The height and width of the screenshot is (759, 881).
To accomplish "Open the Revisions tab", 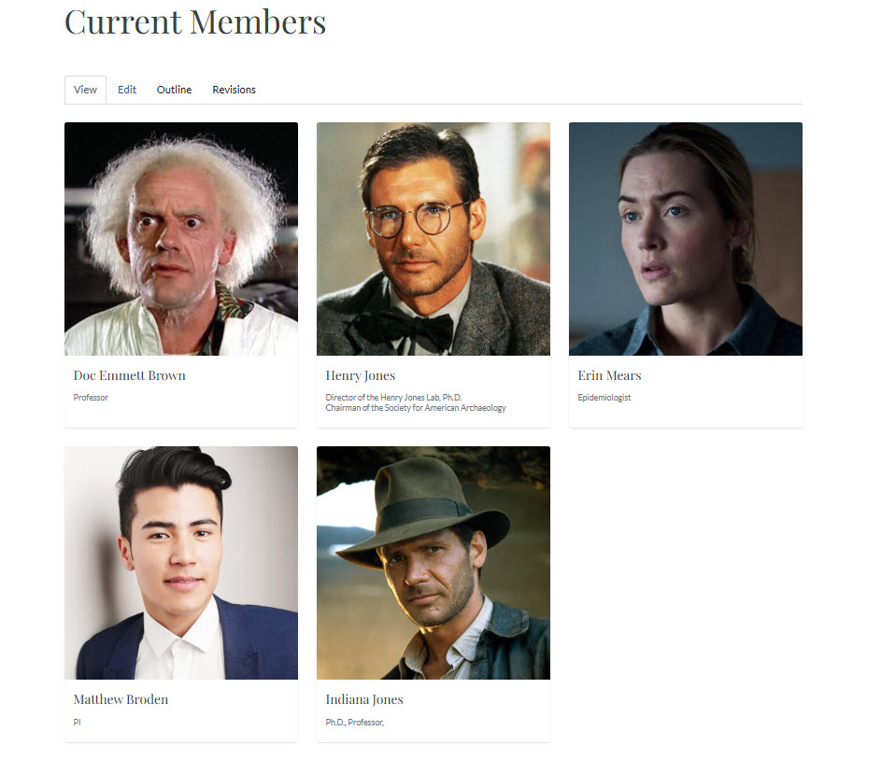I will click(234, 90).
